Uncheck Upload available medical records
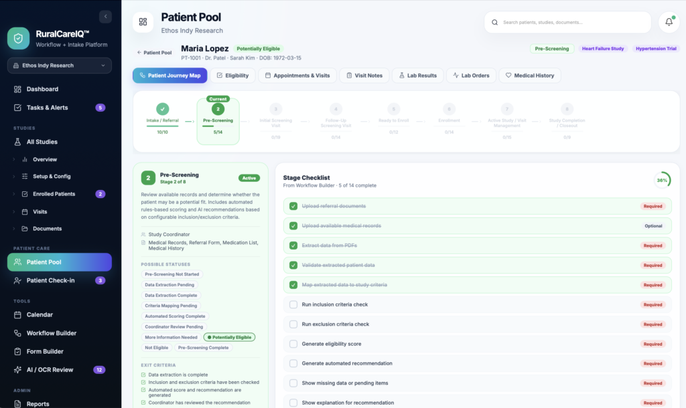Screen dimensions: 686x408 coord(293,226)
